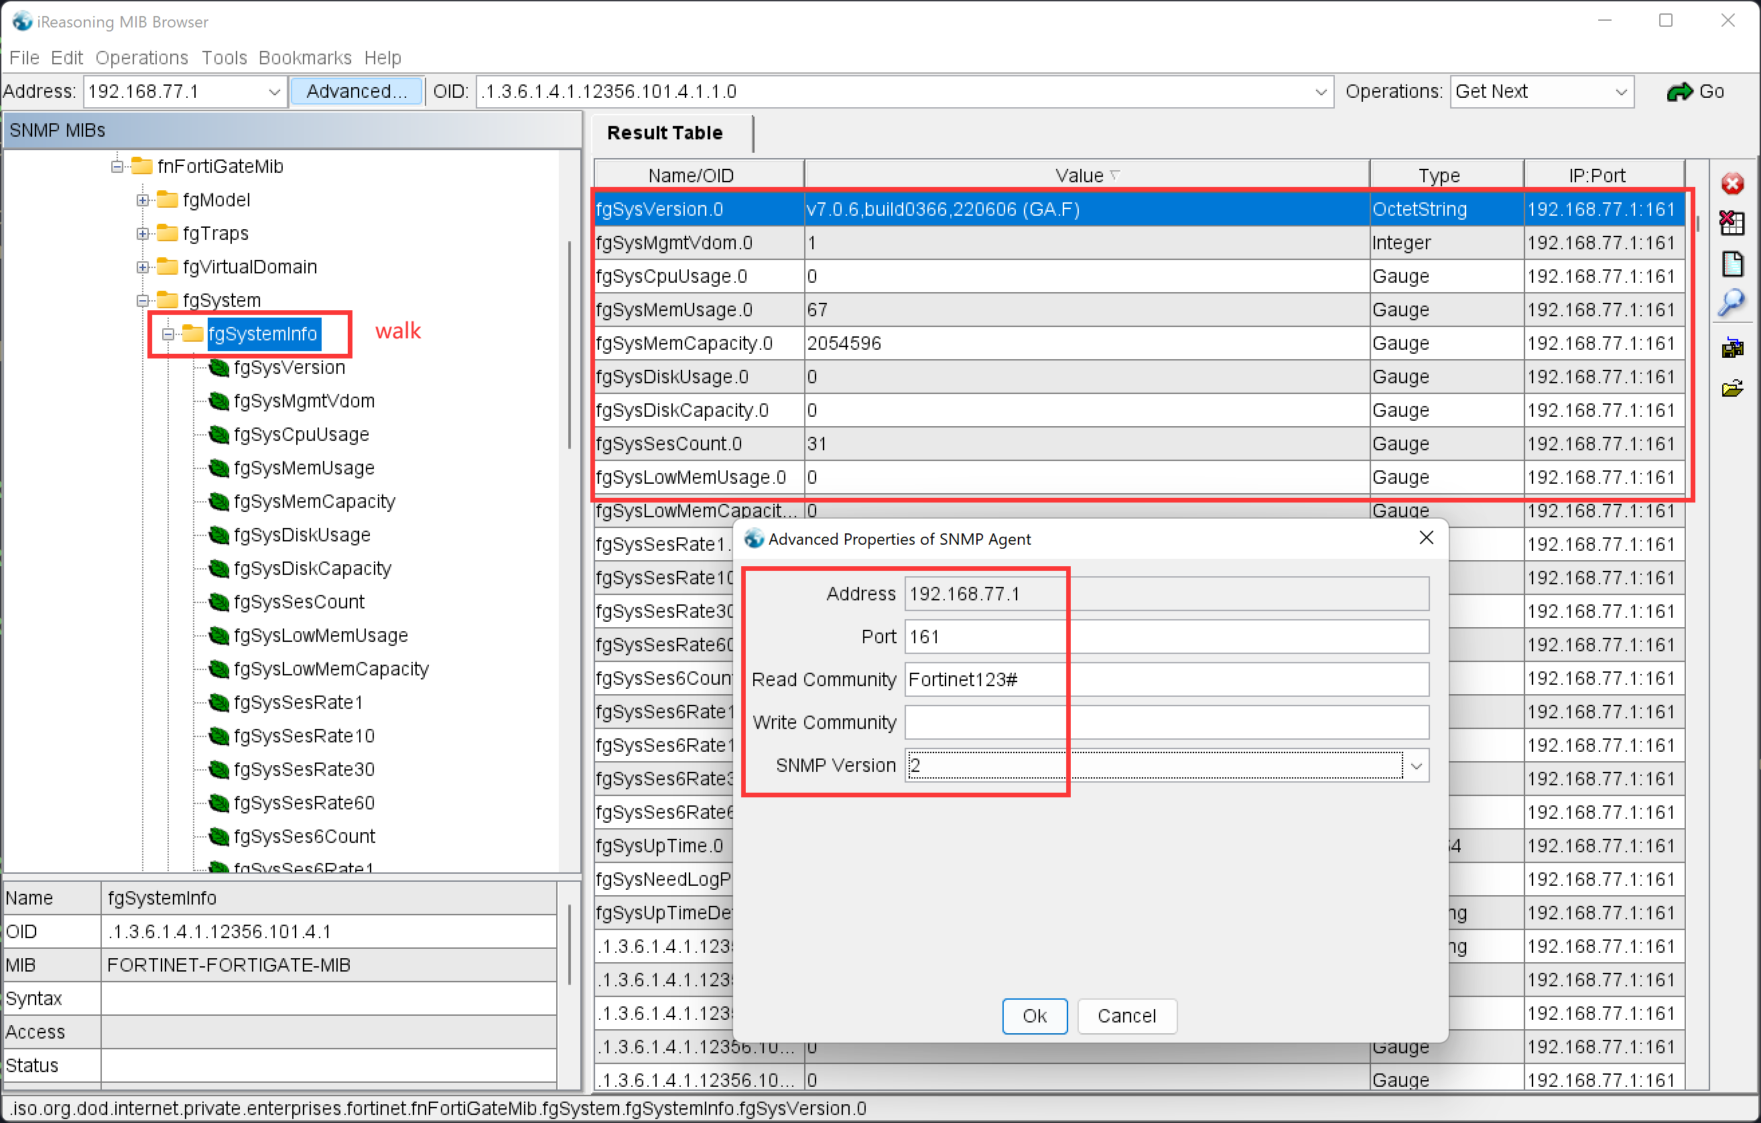Click the save results floppy icon

coord(1731,348)
